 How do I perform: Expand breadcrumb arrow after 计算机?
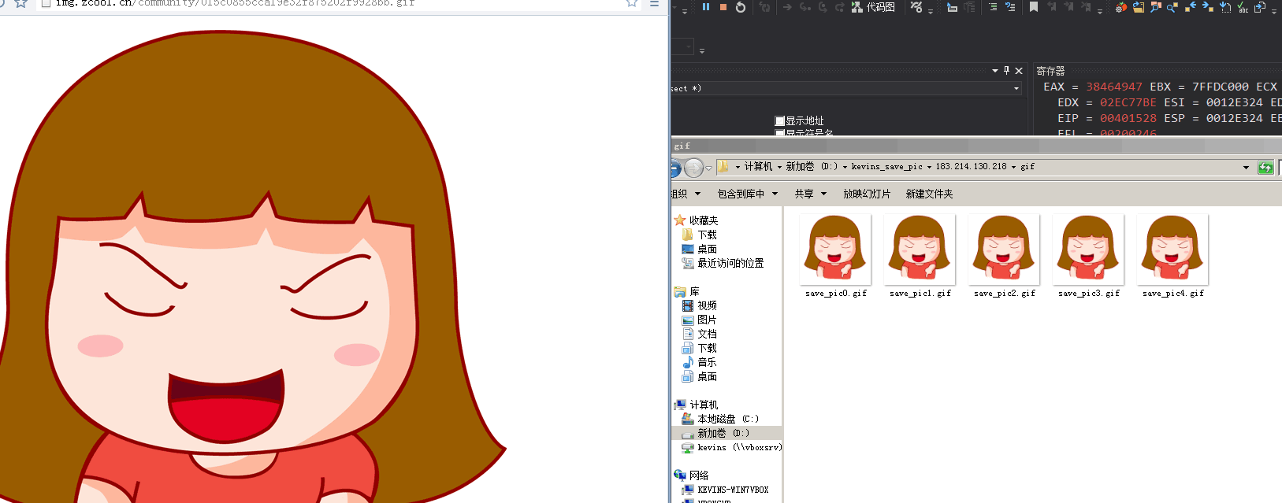point(779,167)
